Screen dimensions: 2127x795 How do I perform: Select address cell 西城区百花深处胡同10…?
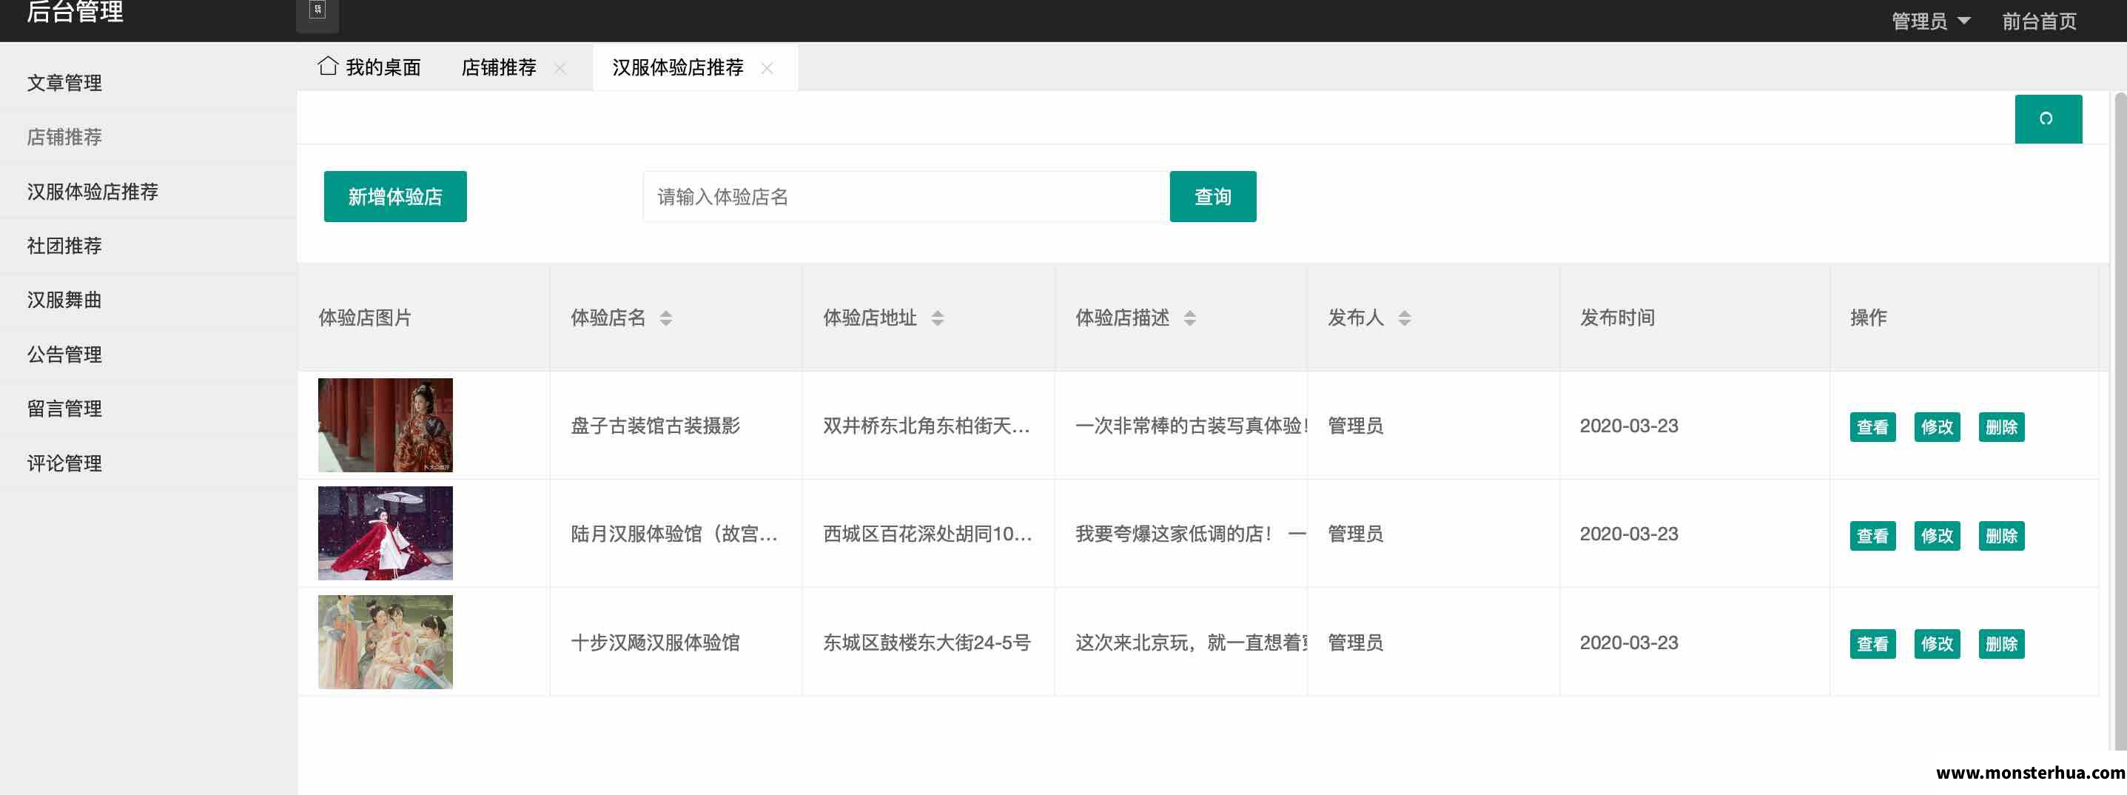pyautogui.click(x=927, y=534)
